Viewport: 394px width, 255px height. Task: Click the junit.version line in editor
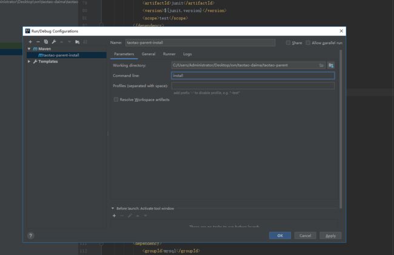pos(184,10)
